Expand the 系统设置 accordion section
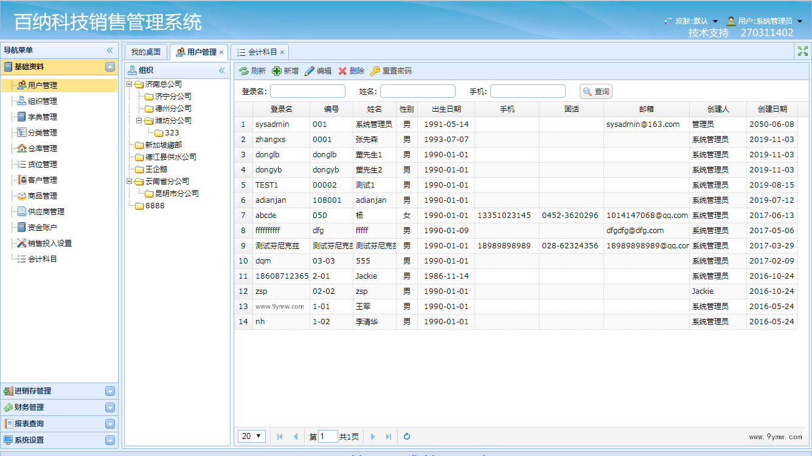Screen dimensions: 812x456 110,440
